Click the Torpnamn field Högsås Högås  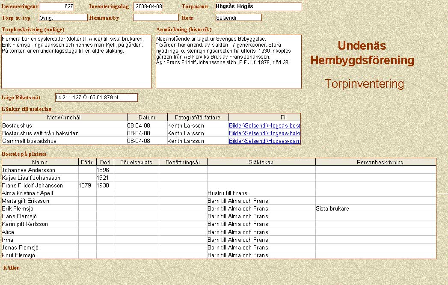coord(258,7)
